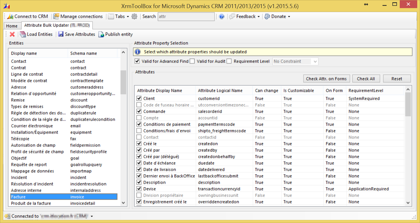Select the Objectif goal row
This screenshot has width=420, height=223.
tap(64, 158)
